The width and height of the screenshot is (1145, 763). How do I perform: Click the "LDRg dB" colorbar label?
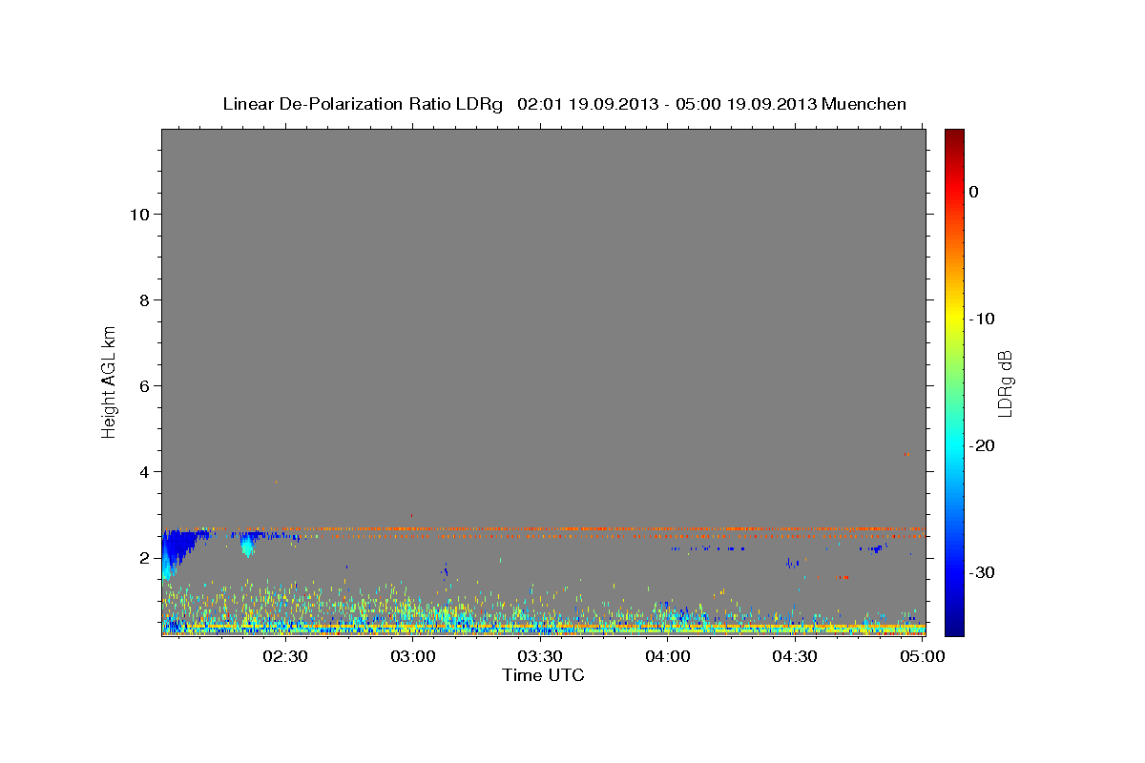click(1004, 381)
